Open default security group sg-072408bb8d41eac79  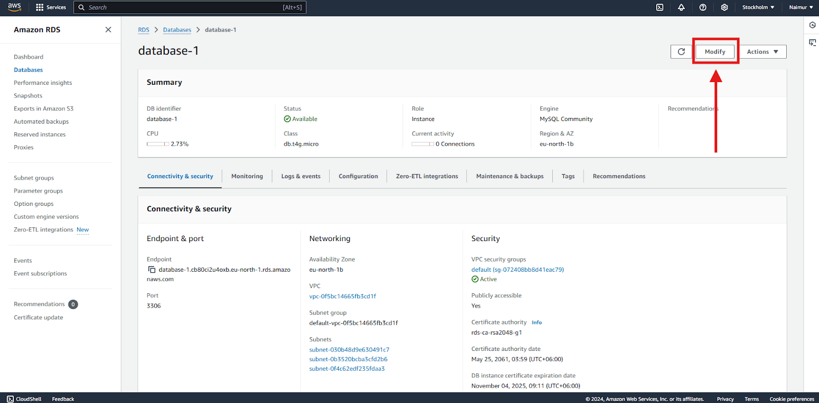(x=518, y=270)
